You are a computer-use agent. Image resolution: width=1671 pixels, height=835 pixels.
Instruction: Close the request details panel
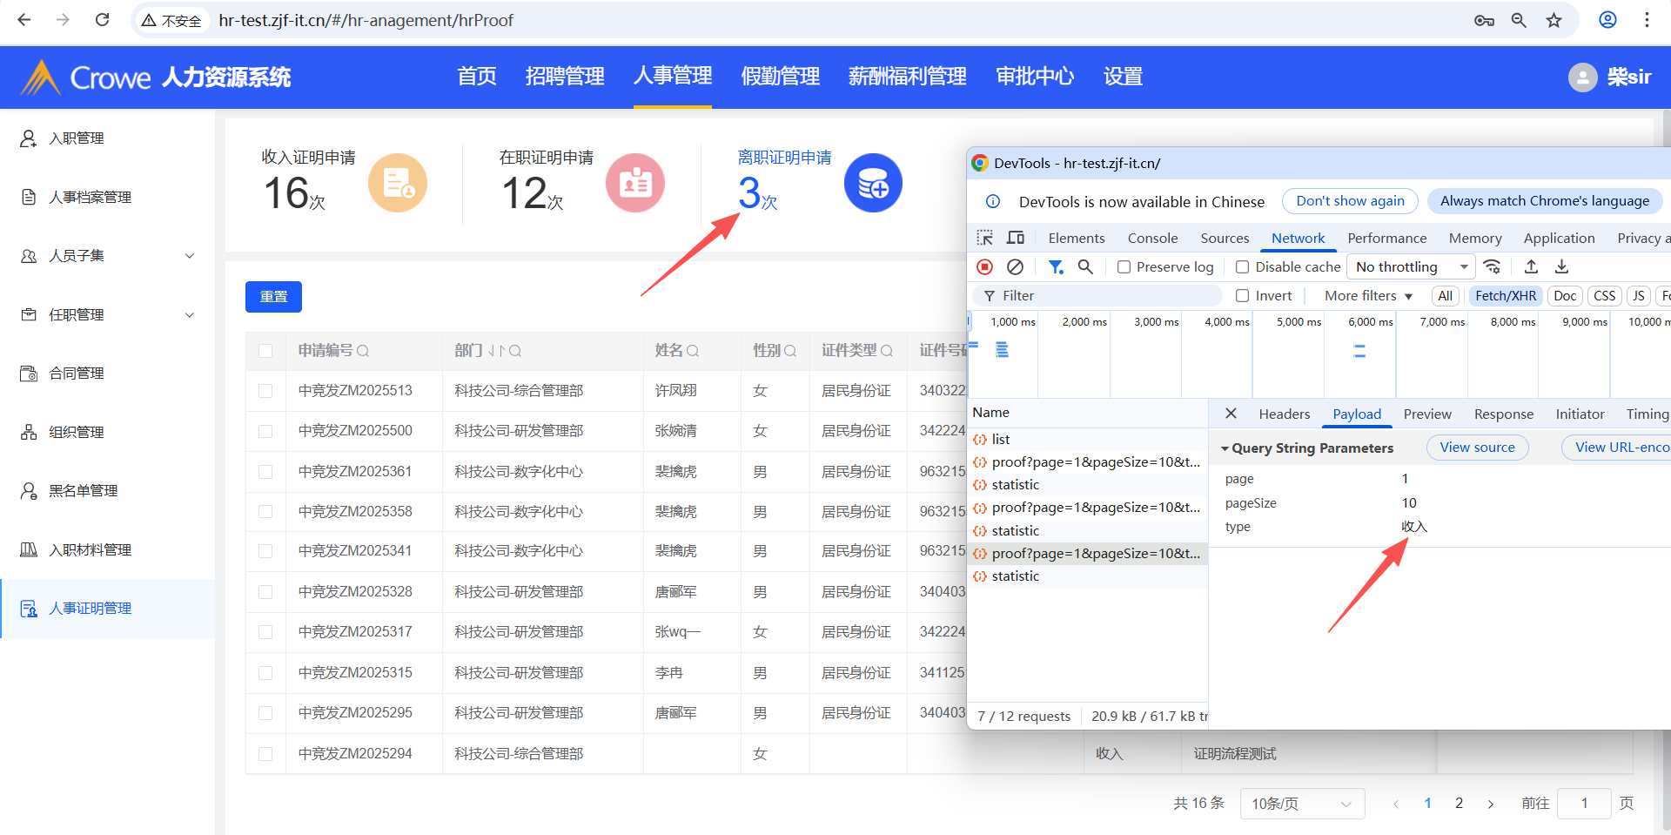click(1231, 414)
